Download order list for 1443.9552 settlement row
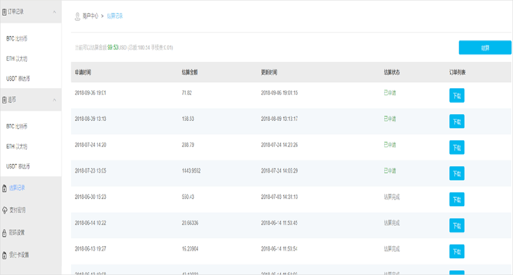513x275 pixels. (x=457, y=174)
